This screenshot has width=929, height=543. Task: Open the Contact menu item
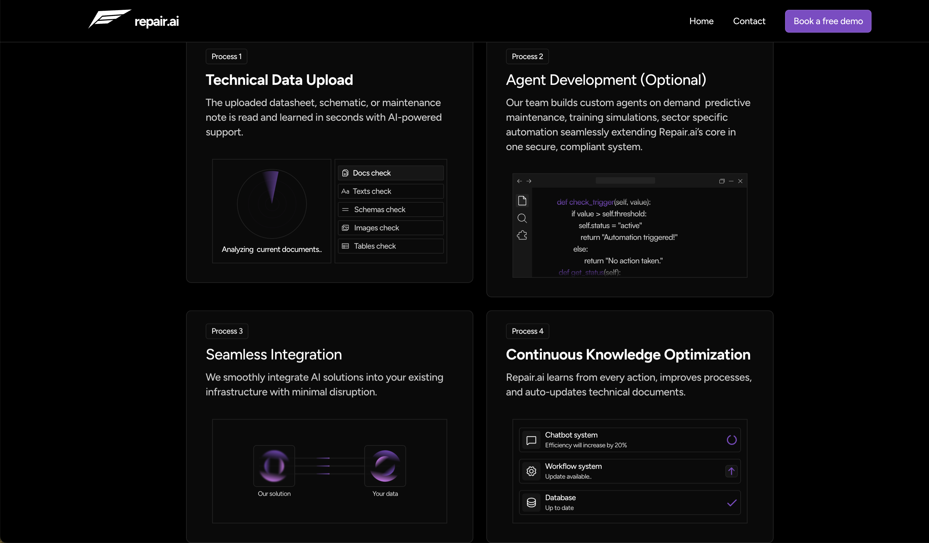click(749, 21)
